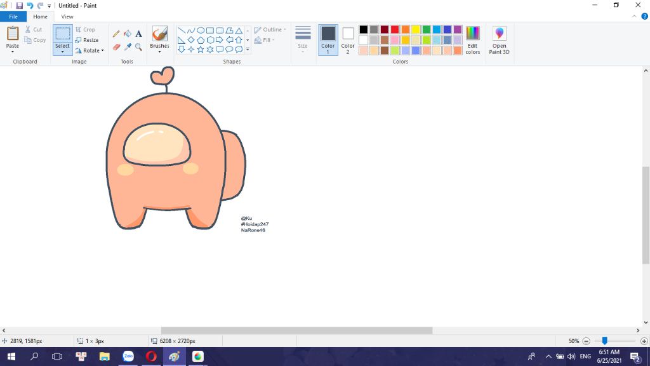Choose the Magnifier tool
The image size is (650, 366).
(x=138, y=47)
